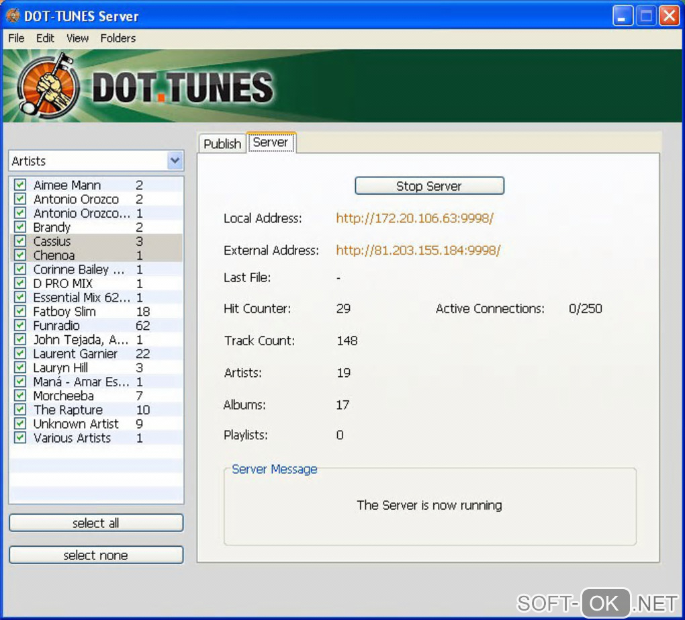Uncheck the Aimee Mann checkbox

click(19, 185)
